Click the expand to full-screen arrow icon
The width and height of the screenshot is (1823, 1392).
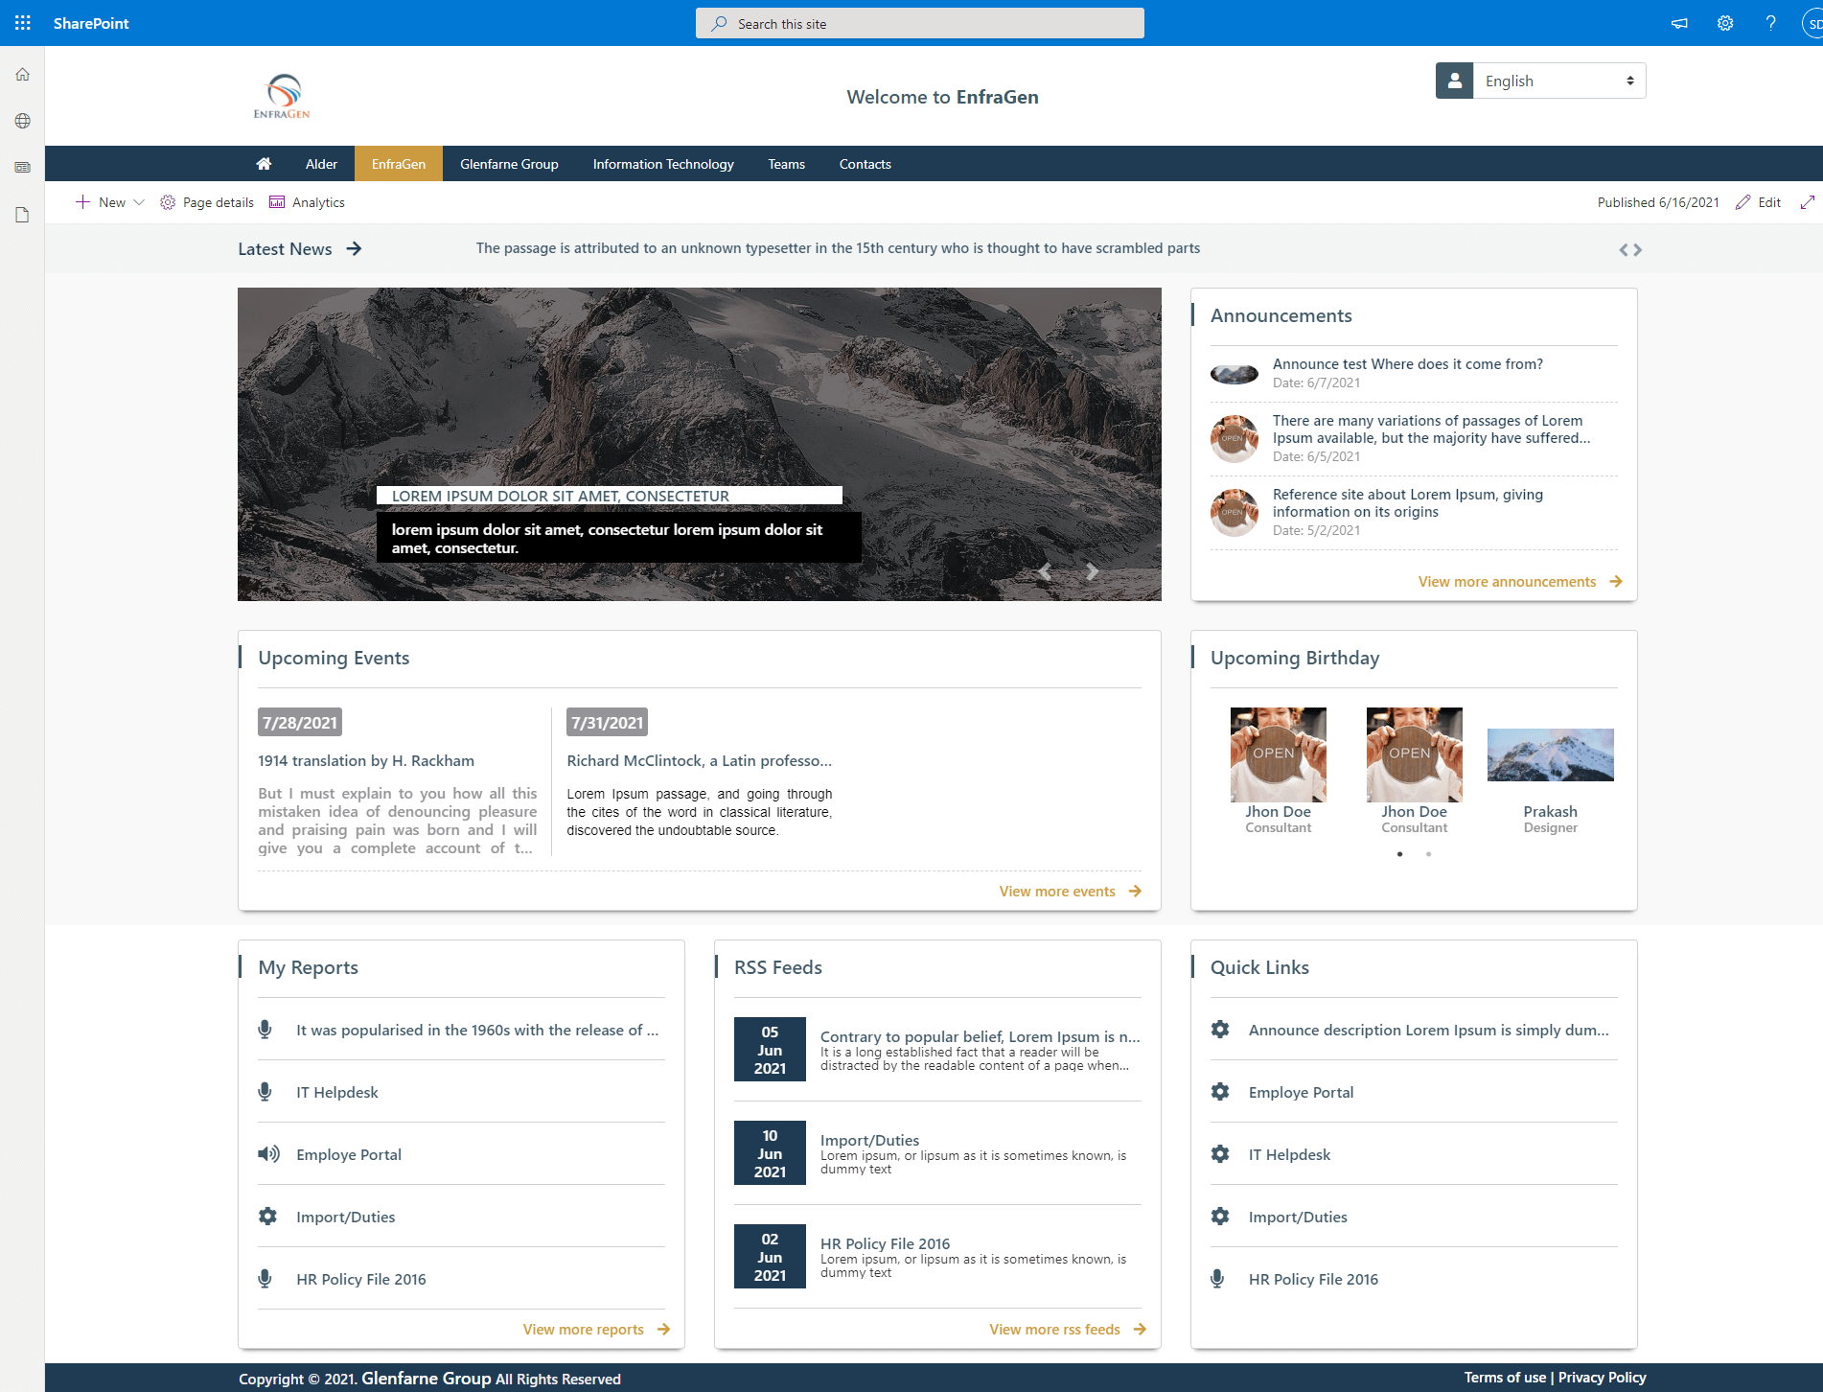coord(1808,202)
